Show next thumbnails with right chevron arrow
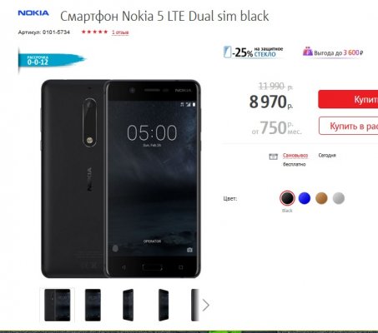Screen dimensions: 378x333 coord(206,306)
